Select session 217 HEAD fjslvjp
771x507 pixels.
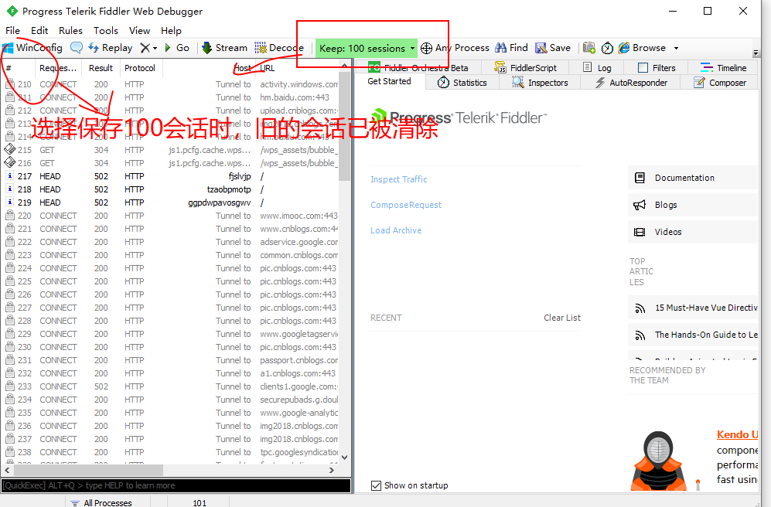[x=171, y=176]
